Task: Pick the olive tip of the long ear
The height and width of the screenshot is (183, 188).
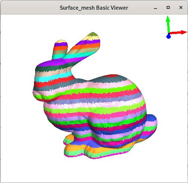Action: 93,34
